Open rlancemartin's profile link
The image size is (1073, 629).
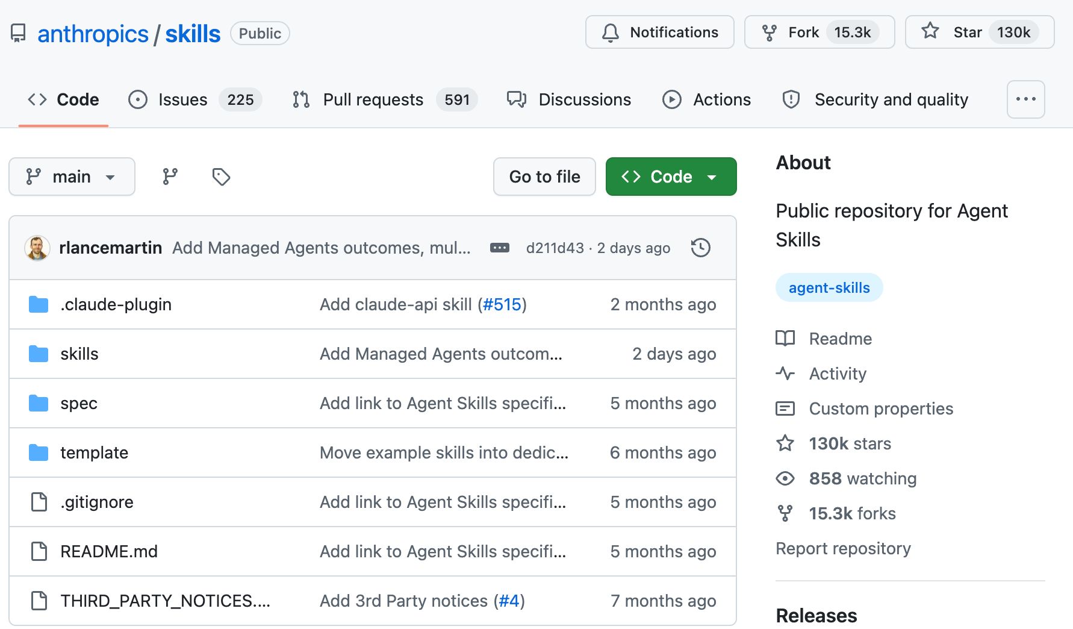coord(111,248)
